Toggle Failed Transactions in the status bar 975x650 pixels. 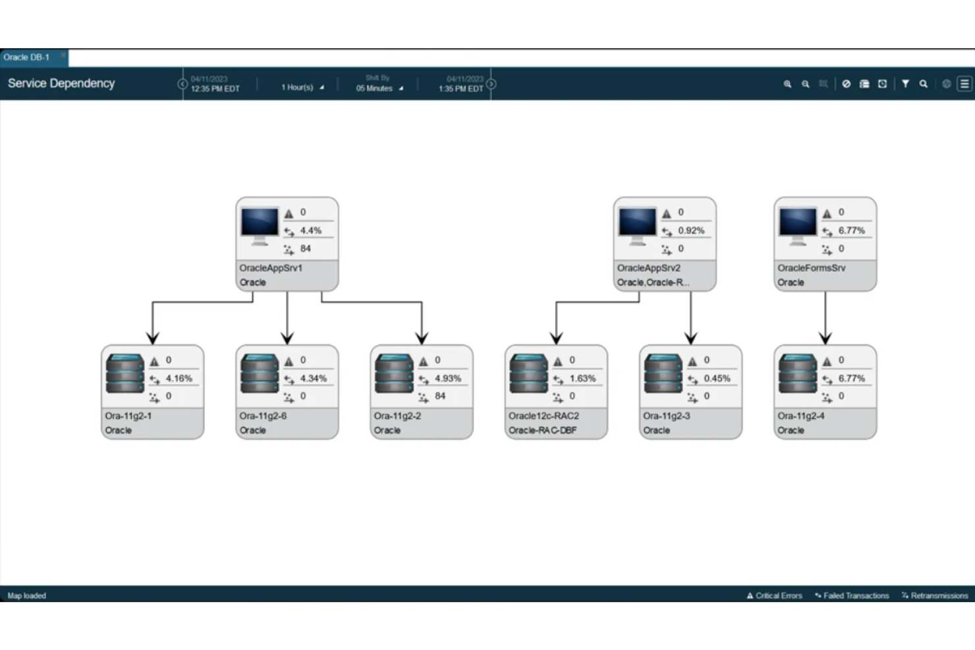tap(852, 595)
